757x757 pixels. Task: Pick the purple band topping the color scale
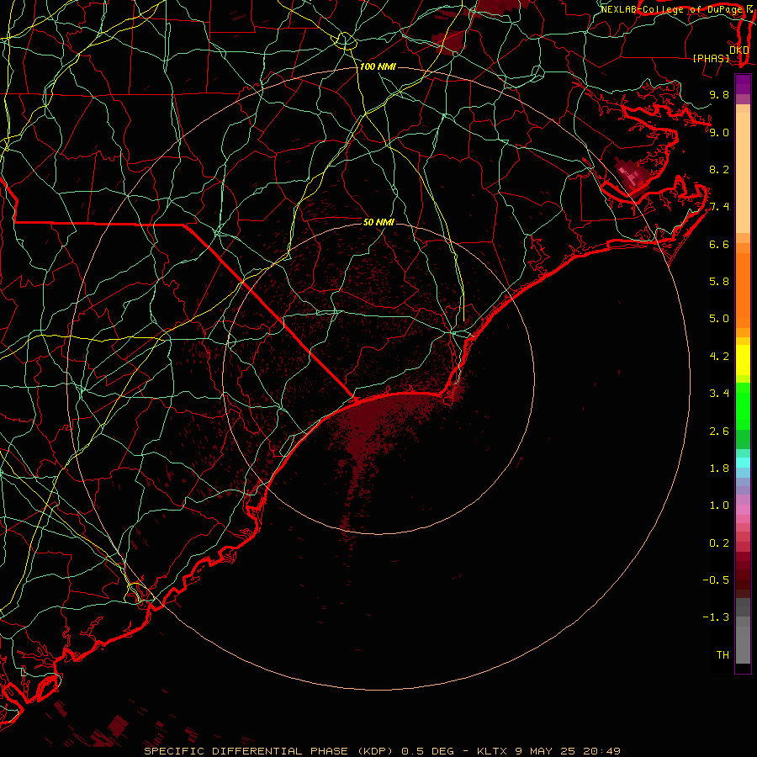[743, 84]
